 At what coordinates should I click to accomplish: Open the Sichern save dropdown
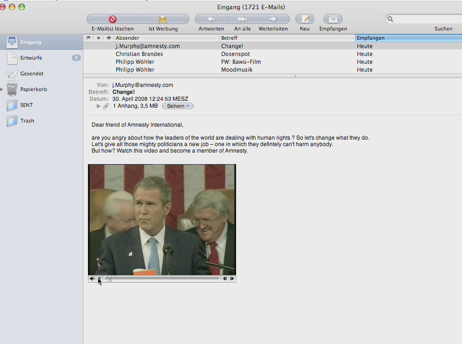[x=178, y=106]
